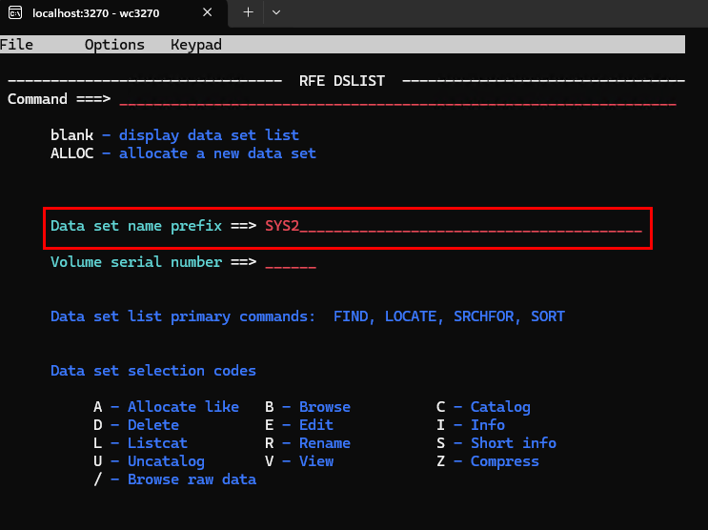Click the 'Edit' selection code
The width and height of the screenshot is (708, 530).
(316, 425)
